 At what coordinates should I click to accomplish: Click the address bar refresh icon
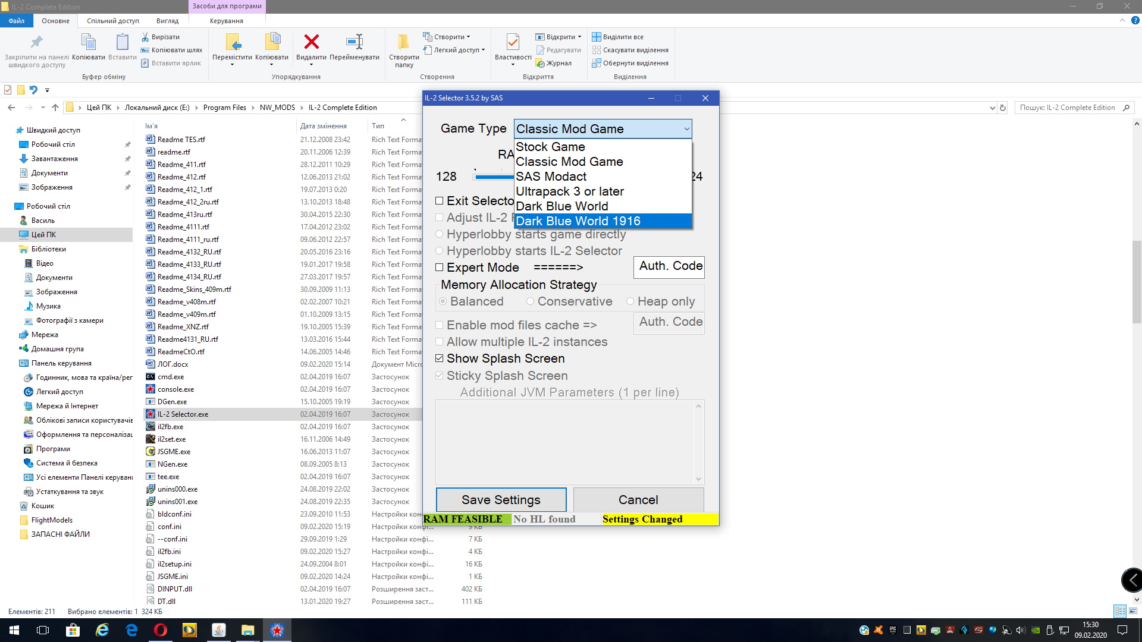tap(1003, 108)
